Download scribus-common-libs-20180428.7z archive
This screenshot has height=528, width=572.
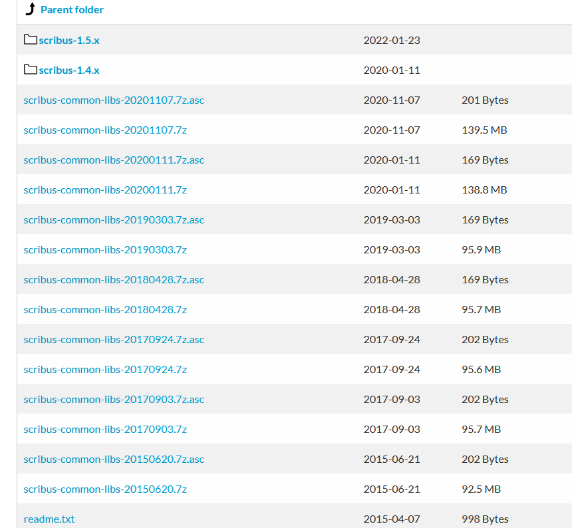pyautogui.click(x=105, y=310)
